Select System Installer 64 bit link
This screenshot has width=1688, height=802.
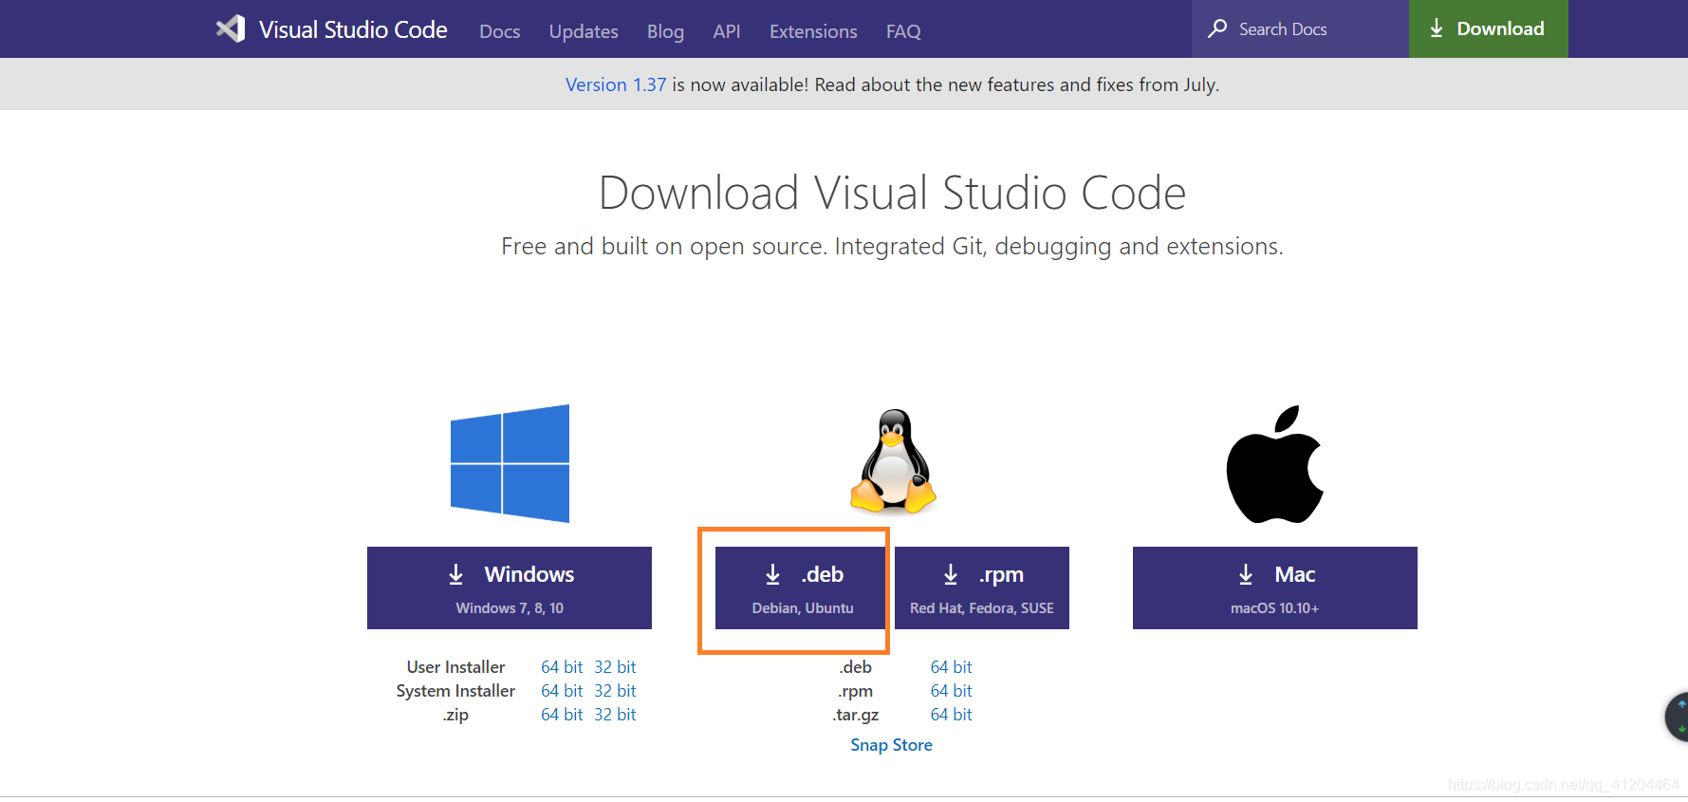click(x=562, y=691)
